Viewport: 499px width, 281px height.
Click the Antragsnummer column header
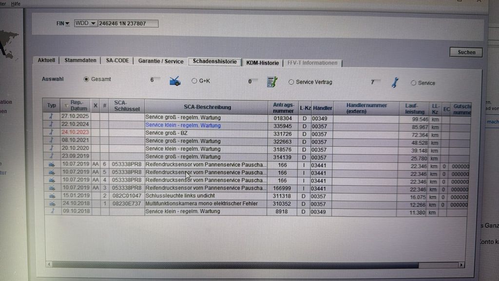(283, 108)
